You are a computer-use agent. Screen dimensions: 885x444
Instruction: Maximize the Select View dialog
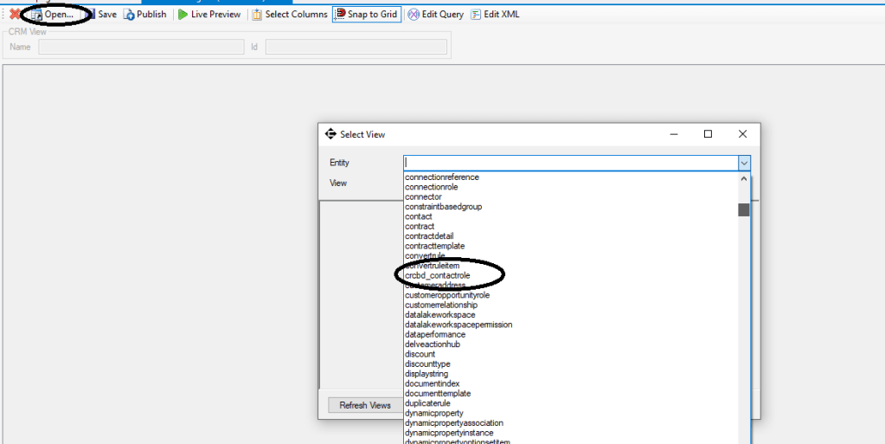click(x=708, y=134)
